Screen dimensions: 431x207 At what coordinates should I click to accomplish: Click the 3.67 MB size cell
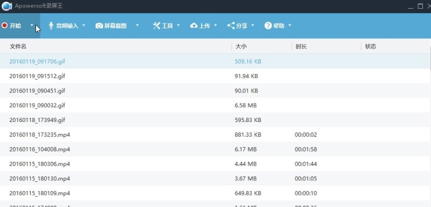[246, 179]
